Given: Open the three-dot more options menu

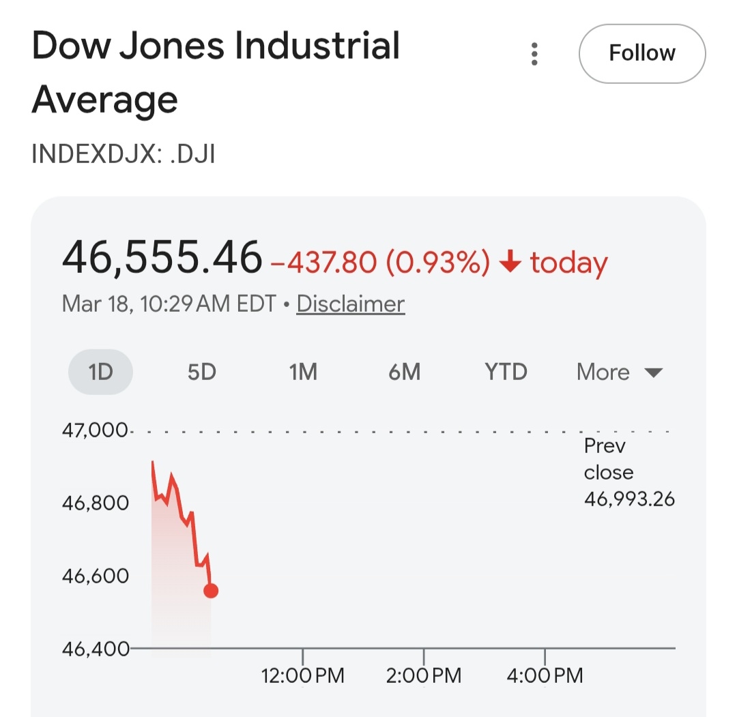Looking at the screenshot, I should 534,54.
